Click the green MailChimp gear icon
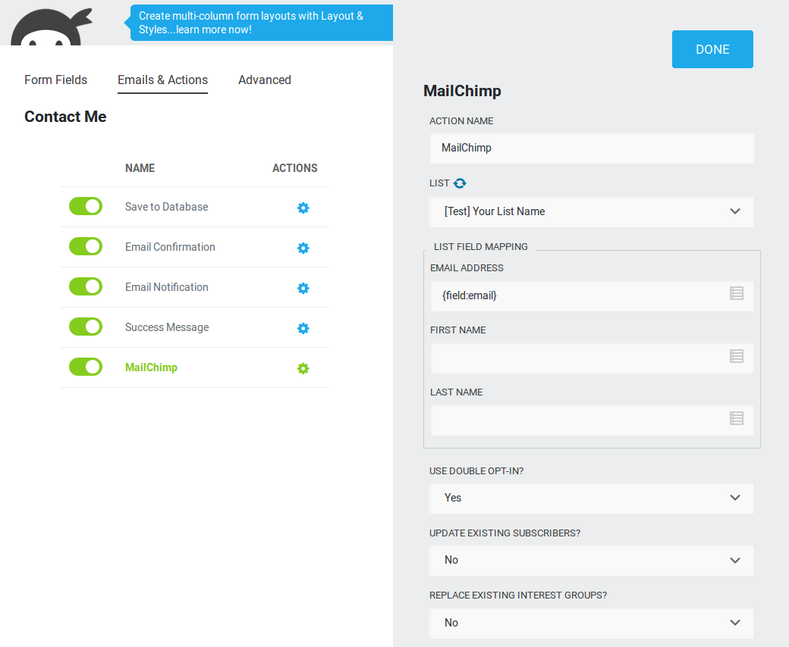The width and height of the screenshot is (789, 647). click(303, 368)
